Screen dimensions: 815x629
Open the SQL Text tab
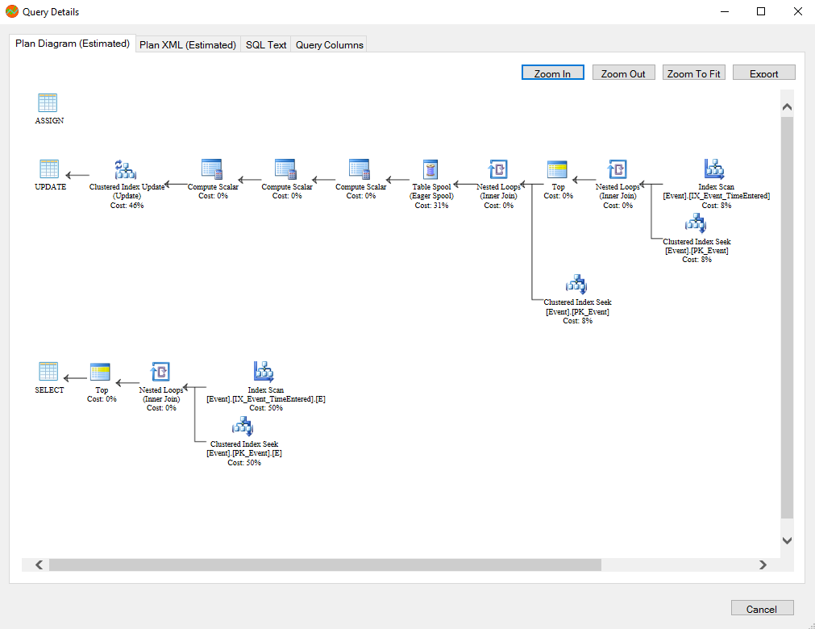pos(266,44)
